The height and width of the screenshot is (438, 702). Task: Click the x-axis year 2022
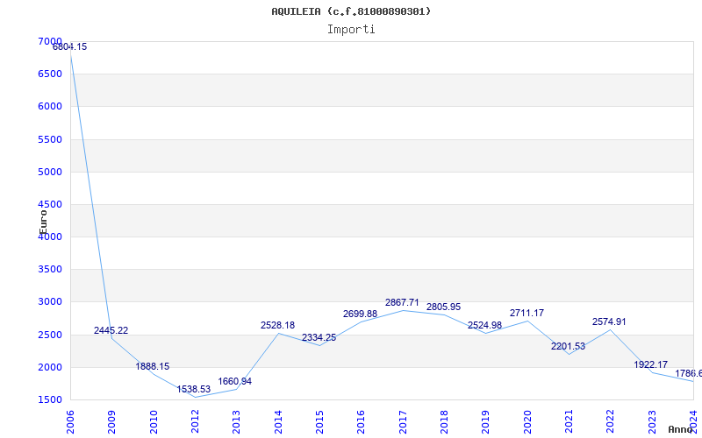pos(610,422)
